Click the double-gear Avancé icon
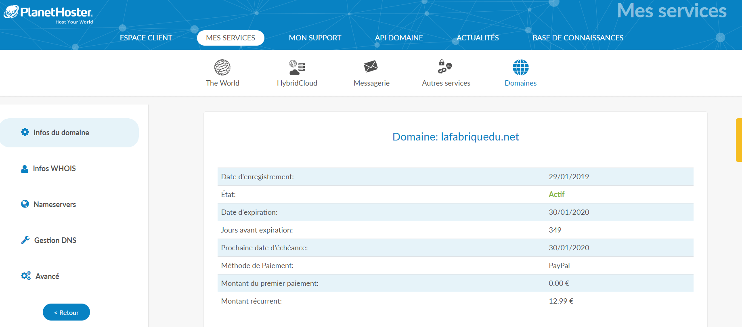Image resolution: width=742 pixels, height=327 pixels. [x=26, y=276]
